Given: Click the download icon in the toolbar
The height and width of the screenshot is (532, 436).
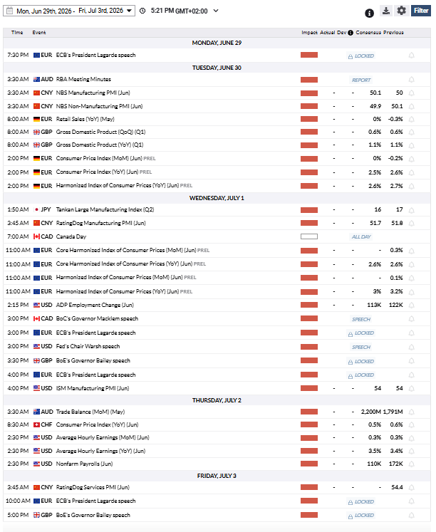Looking at the screenshot, I should click(386, 11).
